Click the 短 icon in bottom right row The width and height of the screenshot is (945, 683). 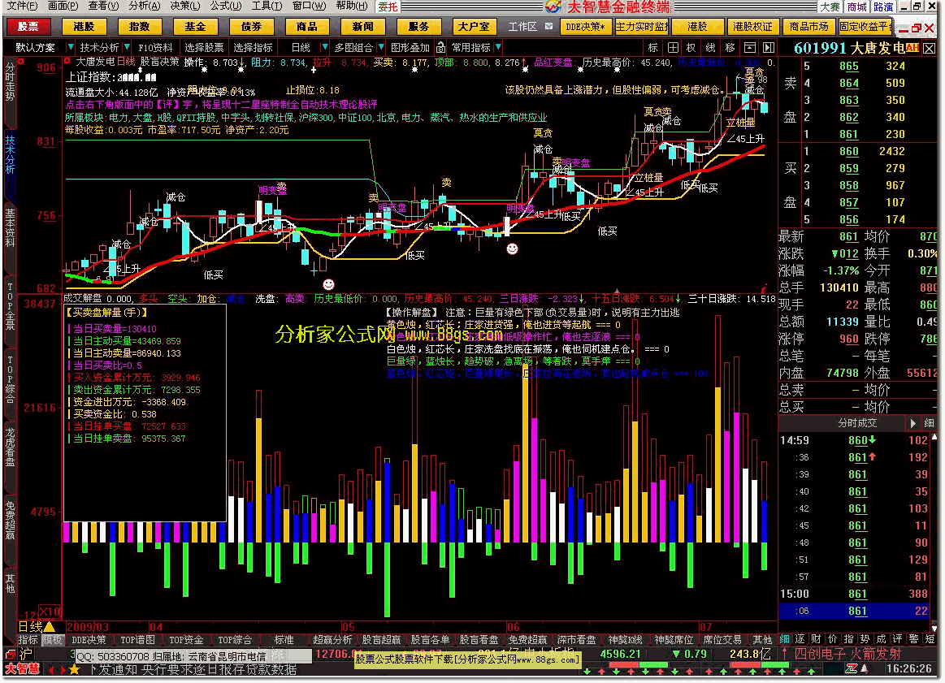pyautogui.click(x=930, y=639)
